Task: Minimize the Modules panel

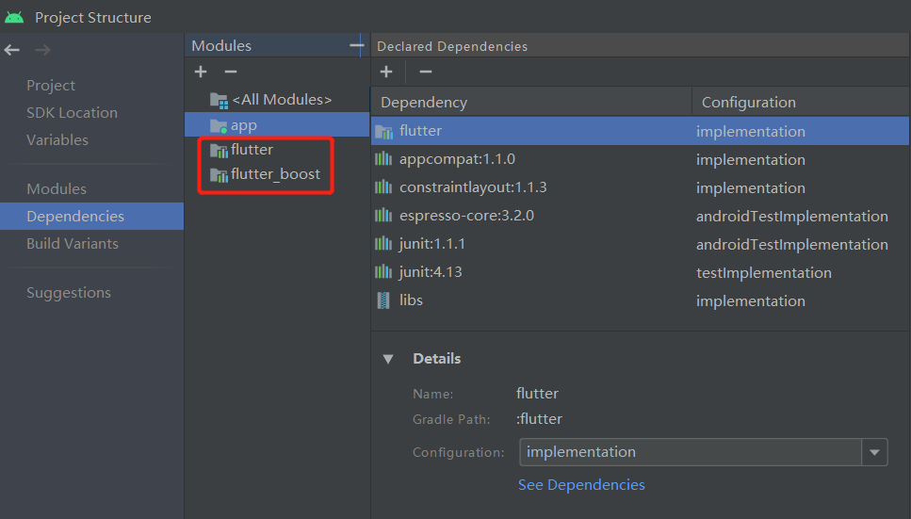Action: [x=356, y=45]
